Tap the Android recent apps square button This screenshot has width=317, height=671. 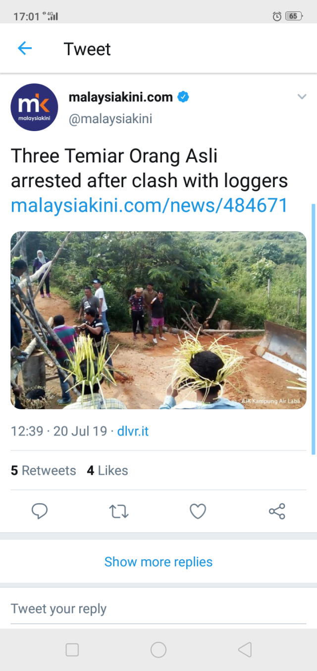coord(72,650)
